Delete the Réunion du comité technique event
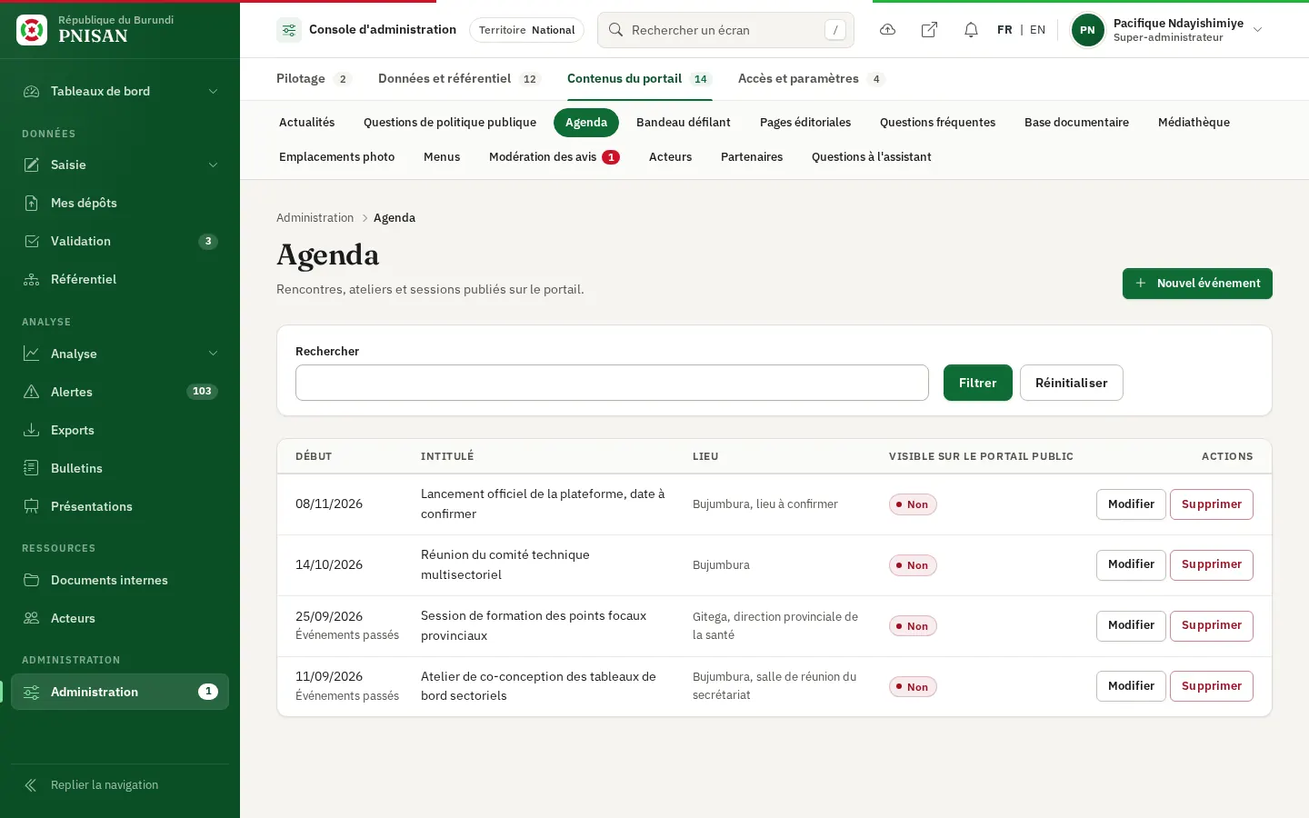Image resolution: width=1309 pixels, height=818 pixels. pyautogui.click(x=1212, y=565)
